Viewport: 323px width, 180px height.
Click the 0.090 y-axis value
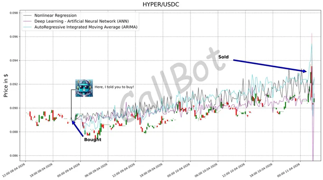click(14, 108)
